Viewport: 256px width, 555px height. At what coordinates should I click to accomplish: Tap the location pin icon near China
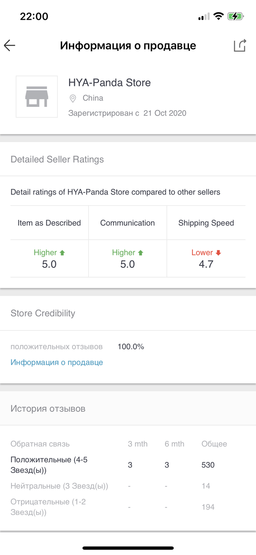[73, 98]
